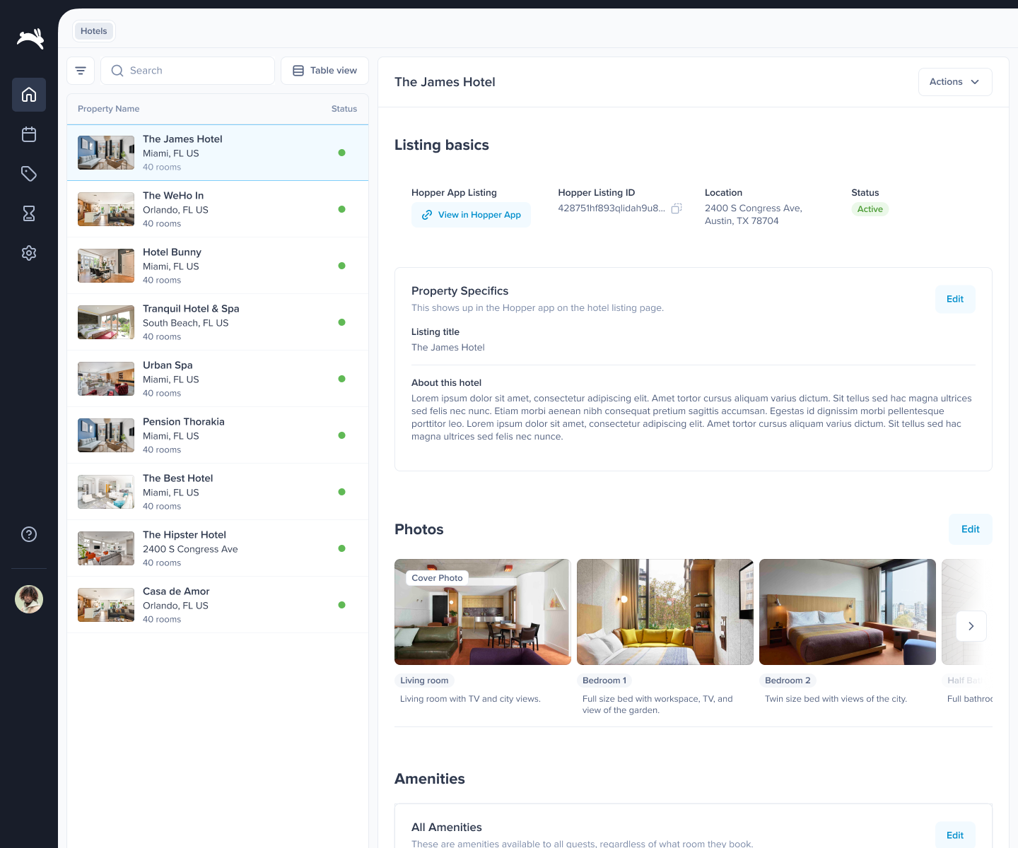This screenshot has width=1018, height=848.
Task: Open the Home icon in sidebar
Action: (29, 95)
